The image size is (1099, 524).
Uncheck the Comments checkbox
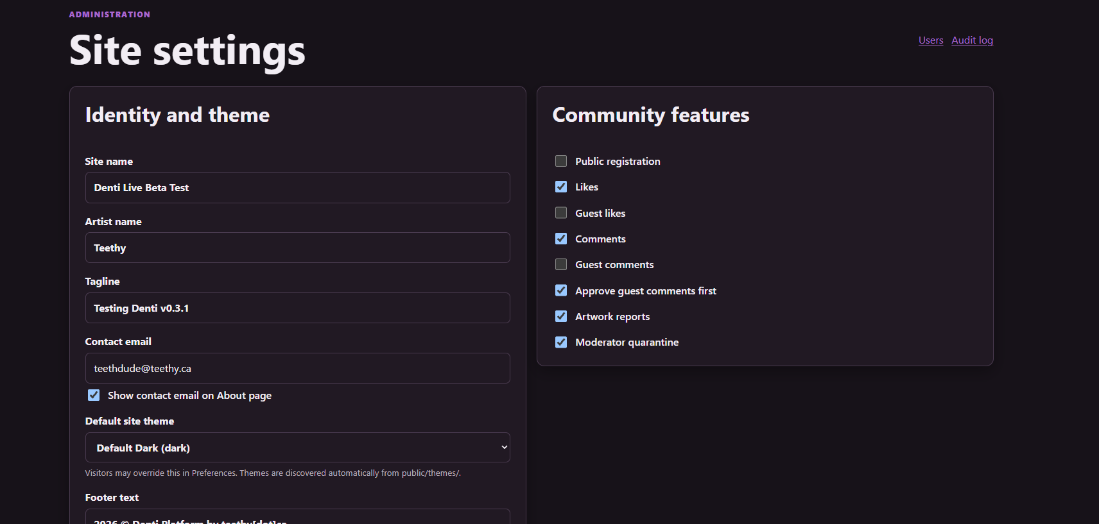click(x=561, y=239)
